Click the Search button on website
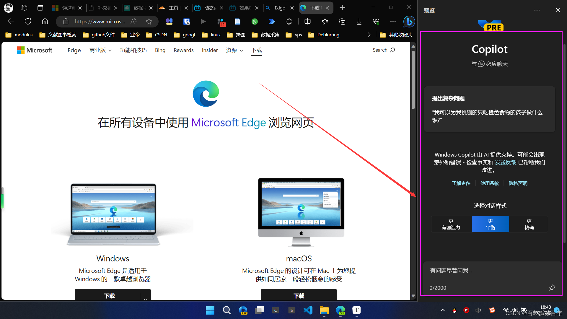Viewport: 567px width, 319px height. coord(384,50)
